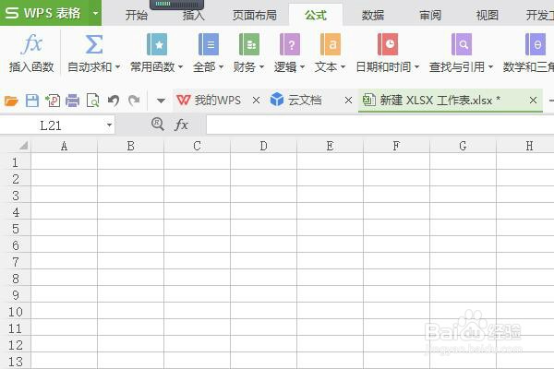Select the 公式 ribbon tab
This screenshot has height=369, width=554.
316,15
